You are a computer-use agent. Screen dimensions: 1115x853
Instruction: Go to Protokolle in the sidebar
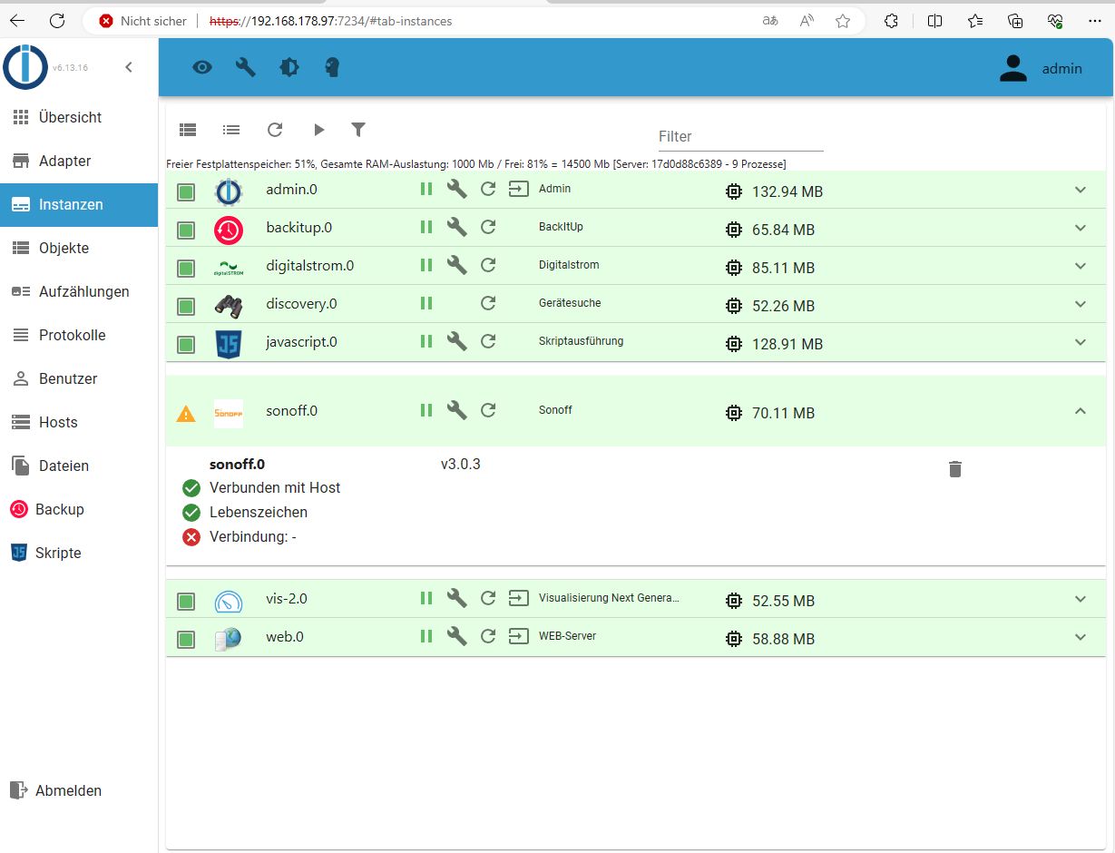[x=72, y=335]
